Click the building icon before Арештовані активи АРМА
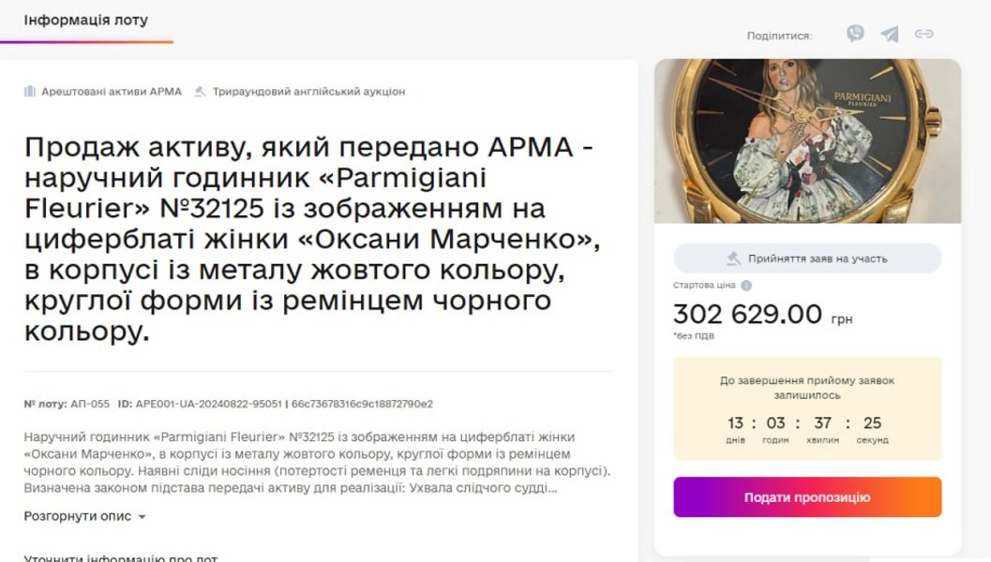Image resolution: width=991 pixels, height=562 pixels. 30,92
